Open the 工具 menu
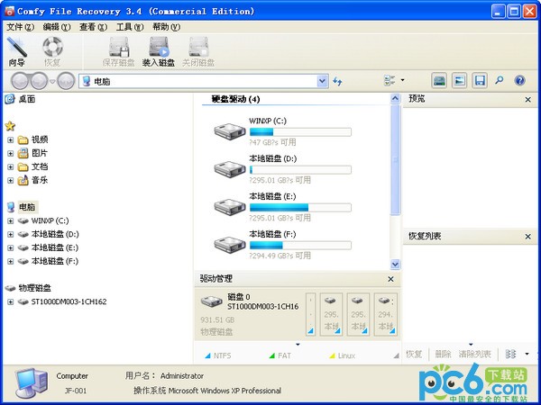The width and height of the screenshot is (541, 405). [130, 27]
